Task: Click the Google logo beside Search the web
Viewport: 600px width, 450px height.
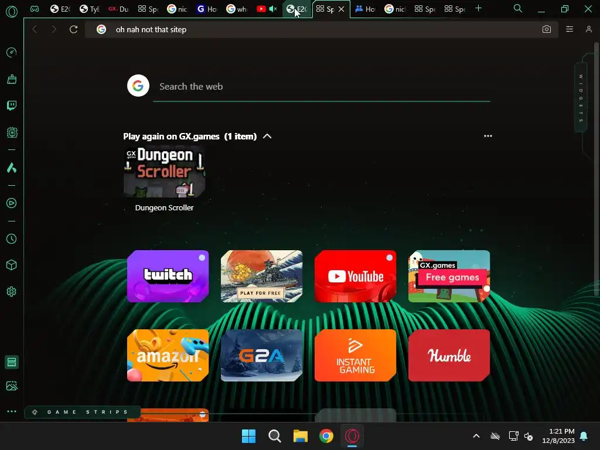Action: pos(138,86)
